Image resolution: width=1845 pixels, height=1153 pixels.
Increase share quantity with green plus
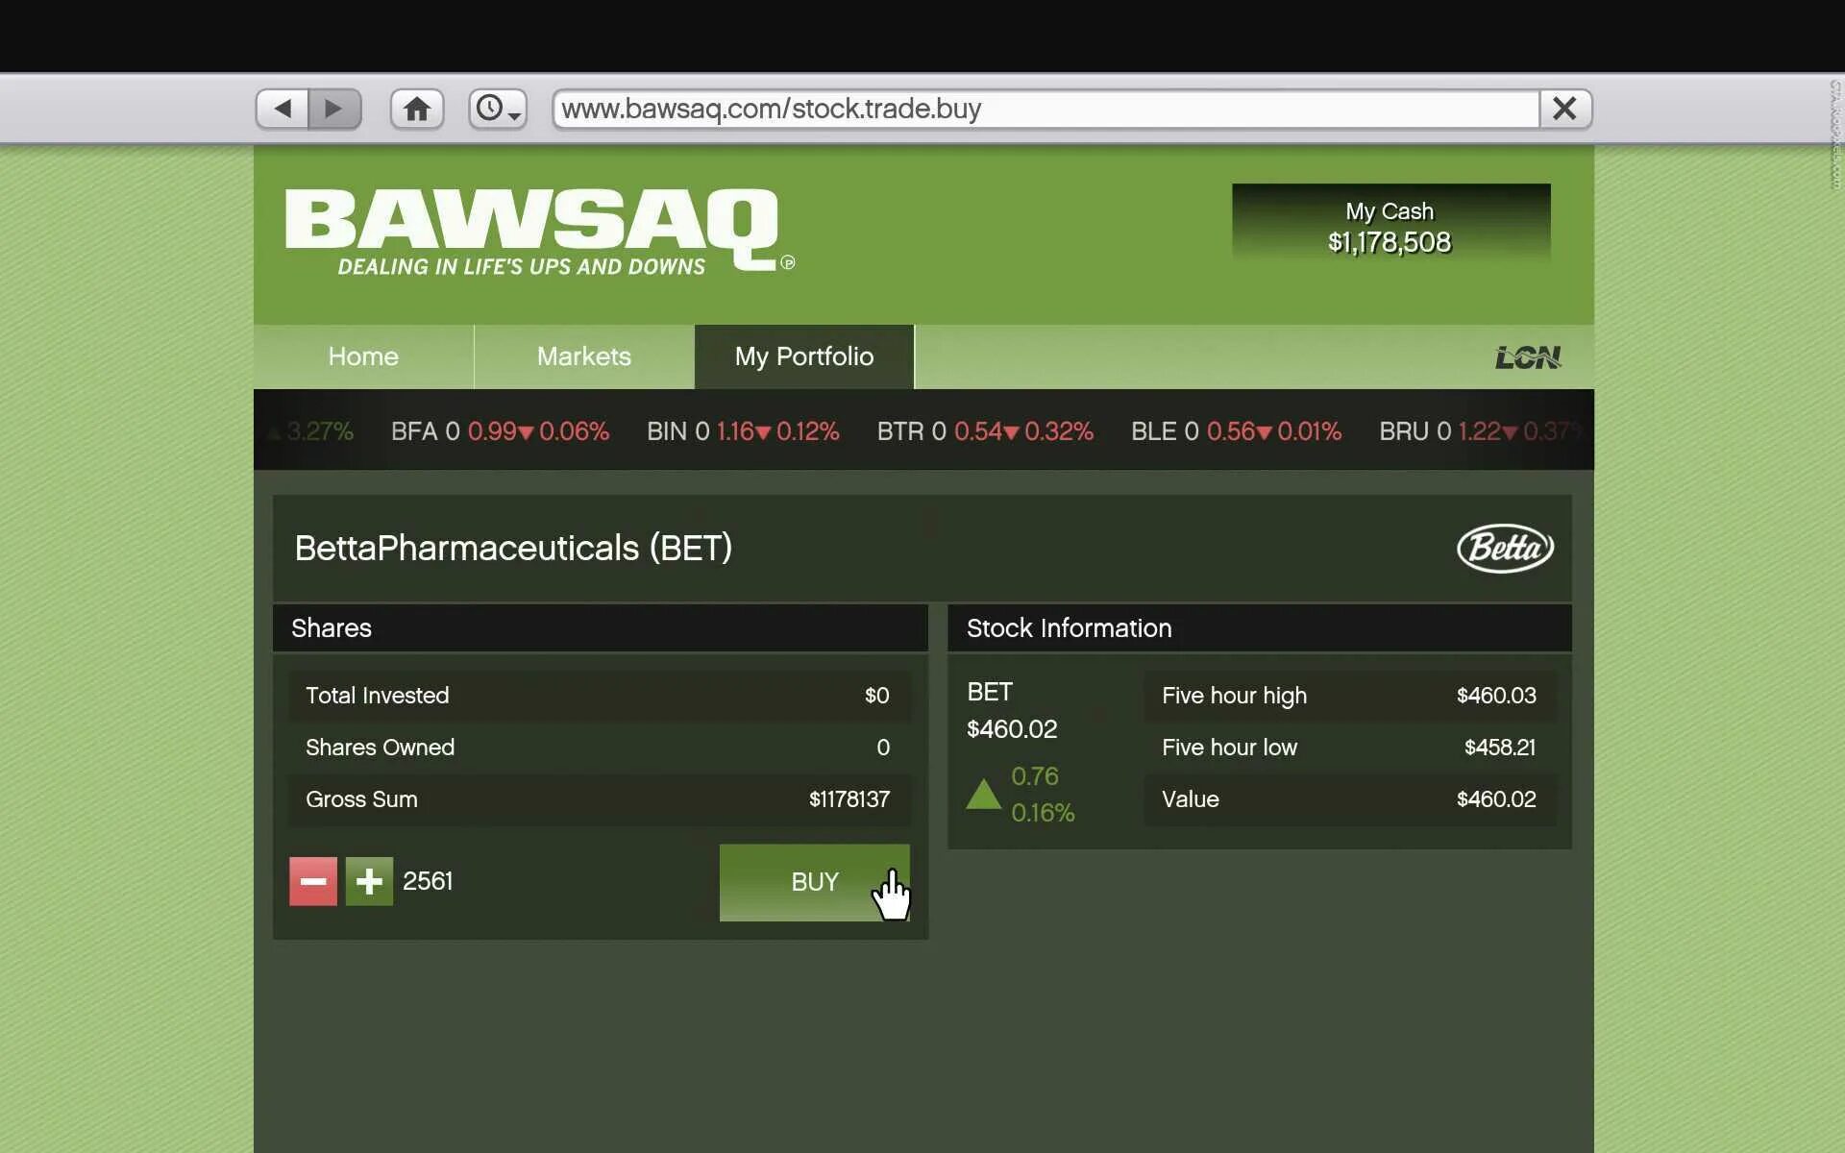pos(369,881)
